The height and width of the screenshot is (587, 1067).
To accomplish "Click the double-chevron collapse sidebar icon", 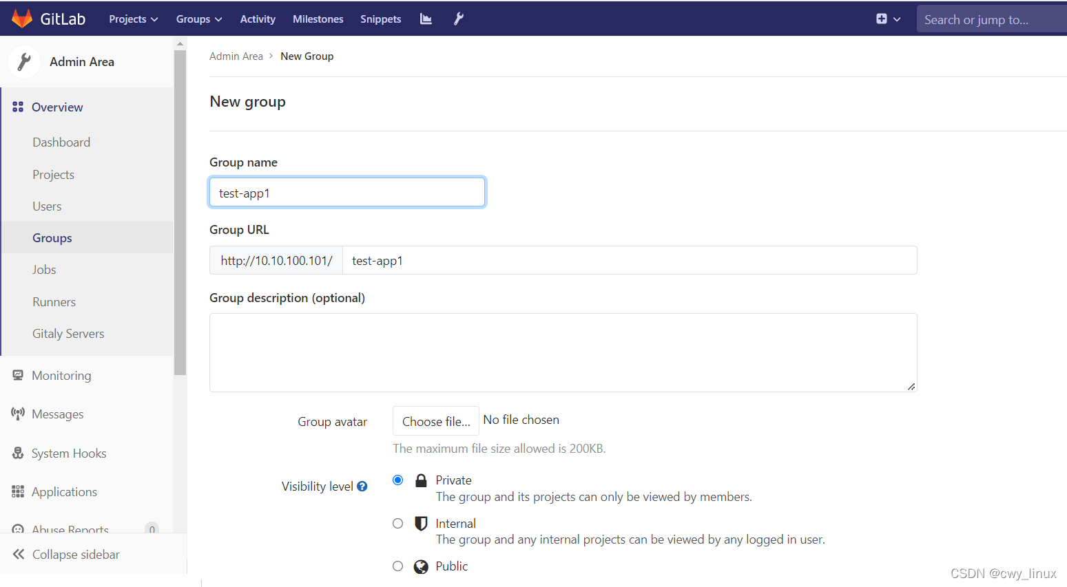I will 19,554.
